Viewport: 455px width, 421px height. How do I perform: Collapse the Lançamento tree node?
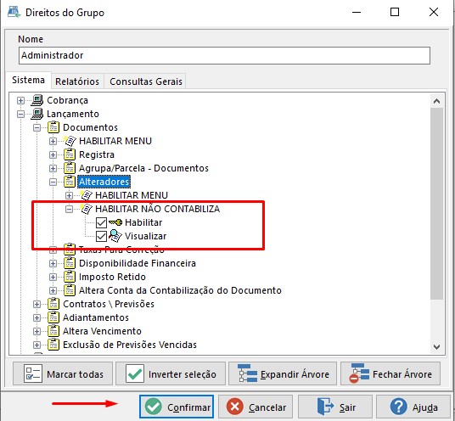pyautogui.click(x=20, y=114)
